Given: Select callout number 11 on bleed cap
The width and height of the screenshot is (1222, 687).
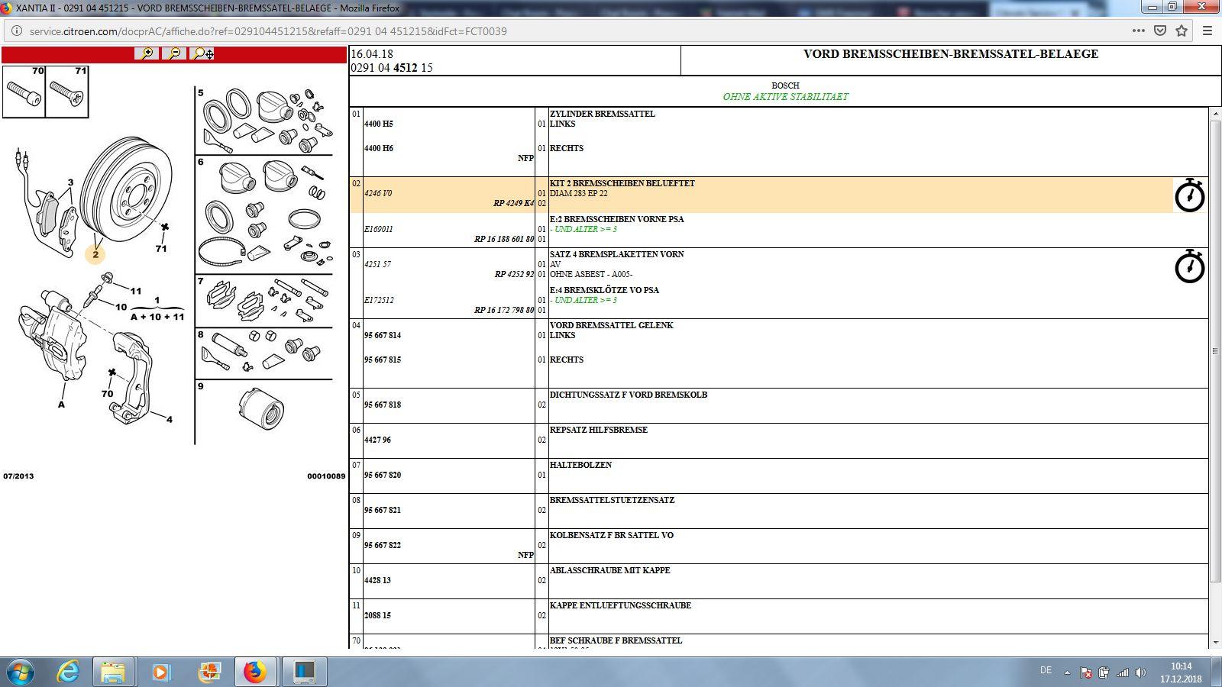Looking at the screenshot, I should pyautogui.click(x=136, y=291).
